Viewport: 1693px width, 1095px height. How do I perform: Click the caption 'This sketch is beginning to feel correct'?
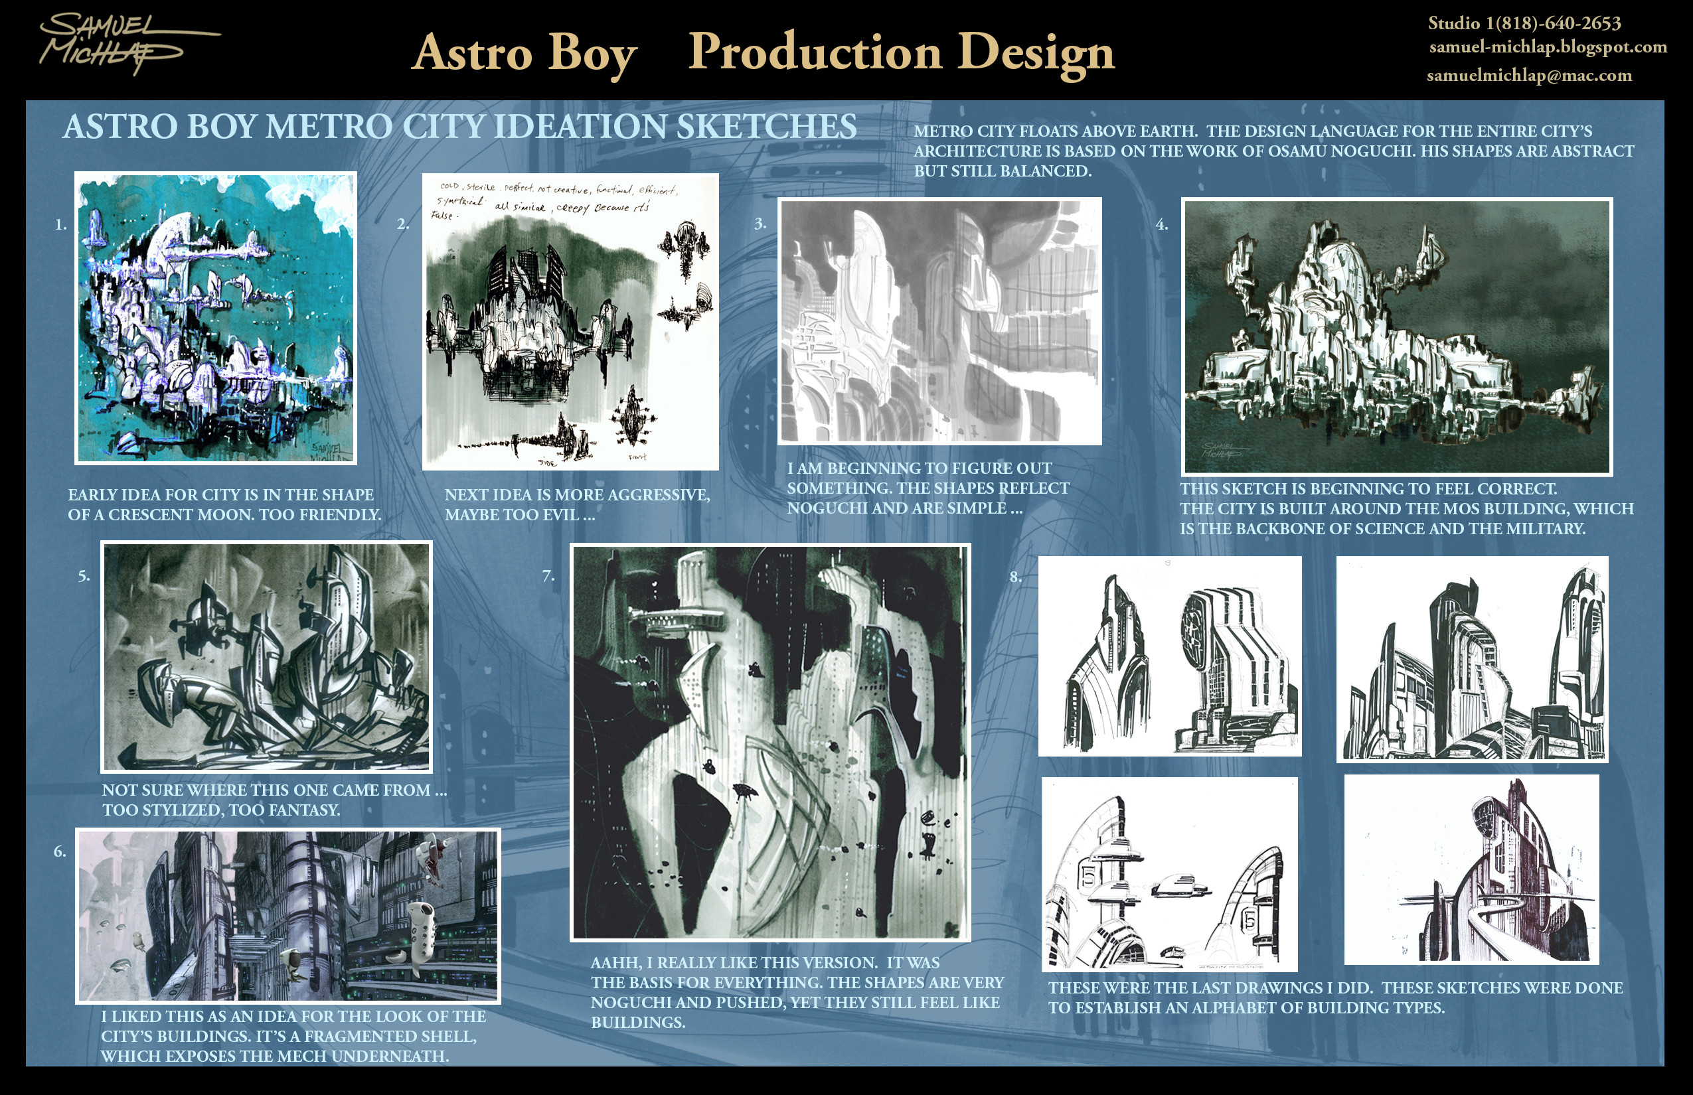1407,508
